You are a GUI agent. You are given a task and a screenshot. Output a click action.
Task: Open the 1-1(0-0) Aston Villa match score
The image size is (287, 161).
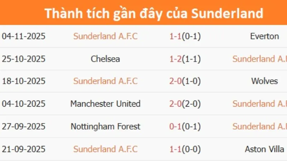tap(185, 149)
